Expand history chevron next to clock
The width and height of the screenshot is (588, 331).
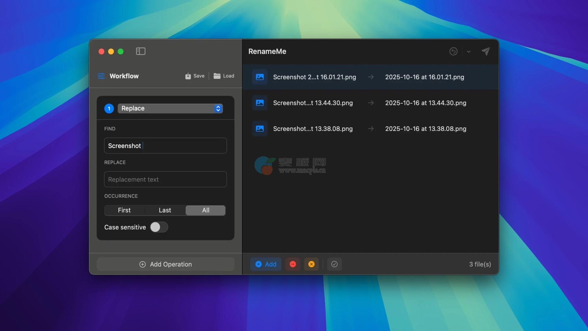click(469, 51)
